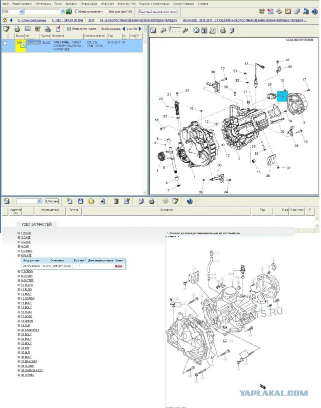The image size is (321, 408).
Task: Tick the checkbox on part row 96325051
Action: tap(5, 43)
